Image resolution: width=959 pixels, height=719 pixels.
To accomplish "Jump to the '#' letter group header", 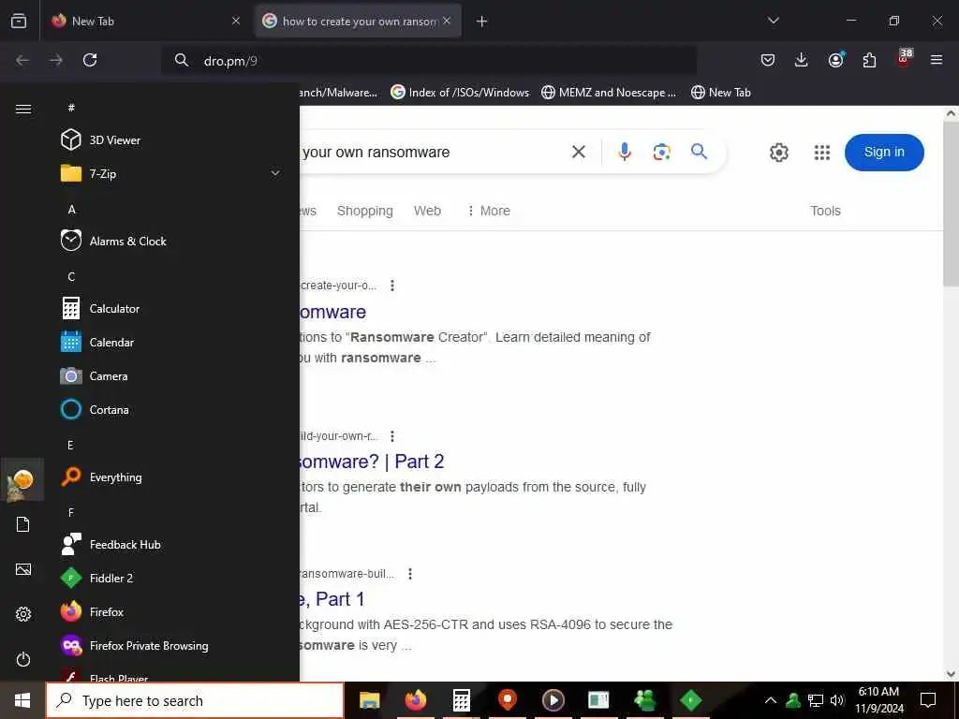I will pos(71,108).
